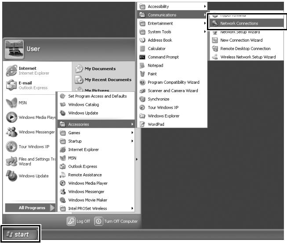The width and height of the screenshot is (287, 243).
Task: Click the WordPad icon in Accessories
Action: pyautogui.click(x=142, y=124)
